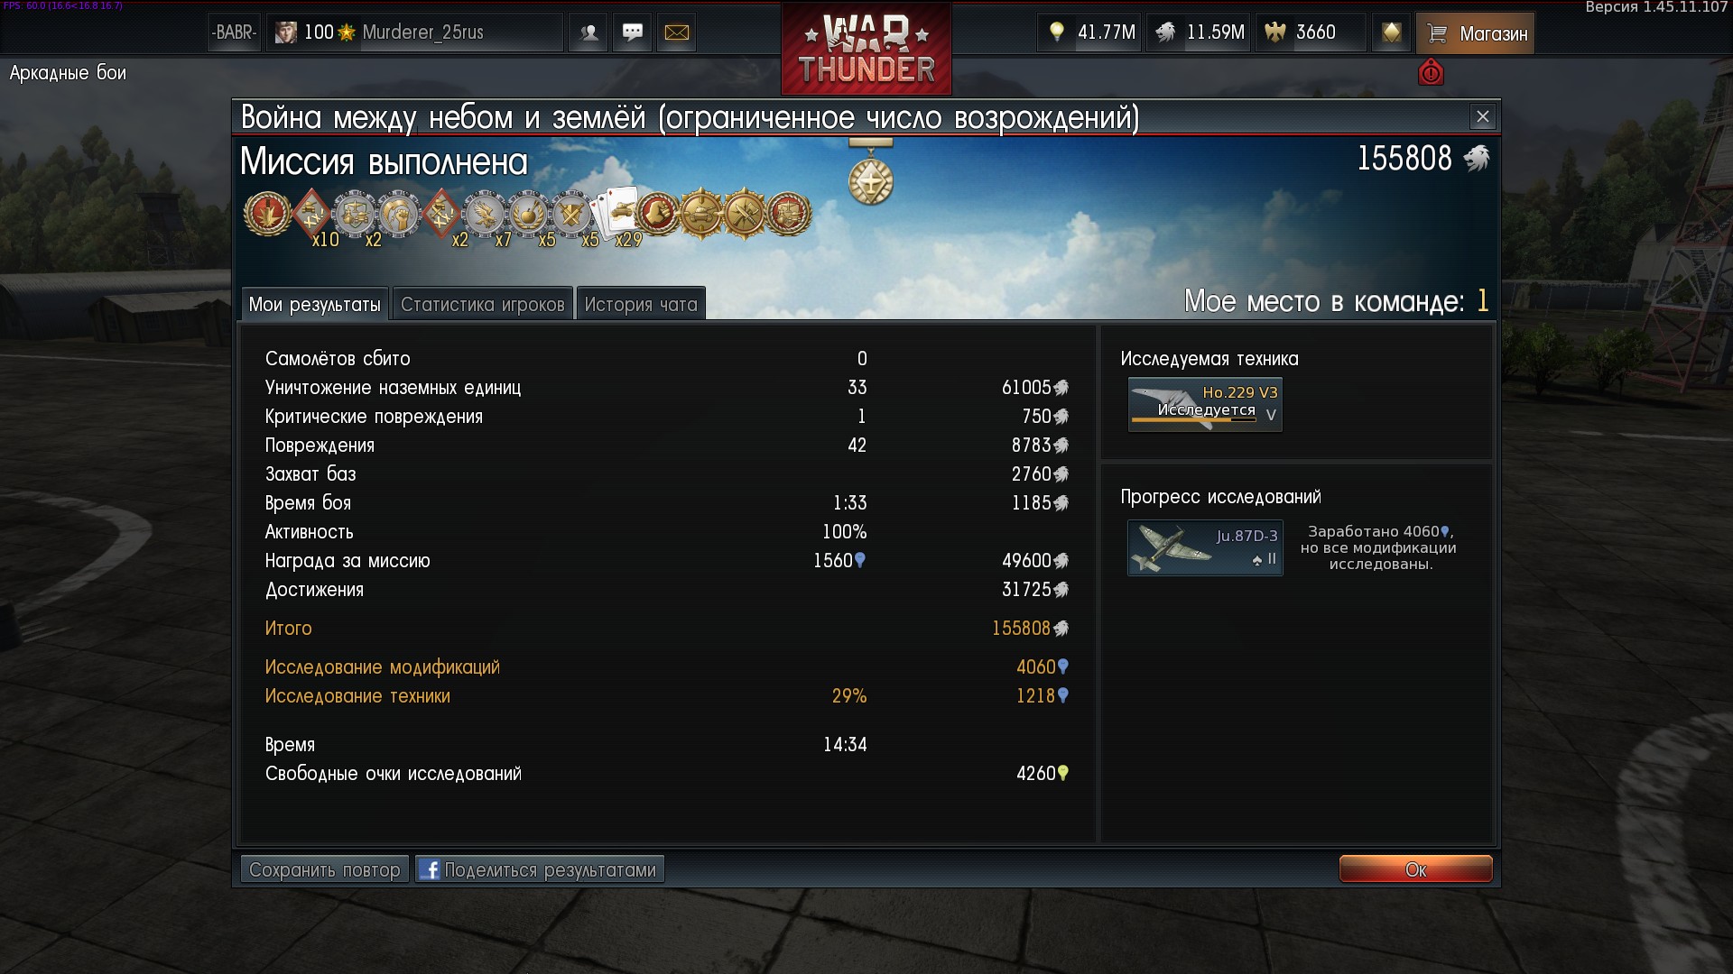Screen dimensions: 1733x974
Task: Click the free research points bulb counter
Action: [x=1089, y=32]
